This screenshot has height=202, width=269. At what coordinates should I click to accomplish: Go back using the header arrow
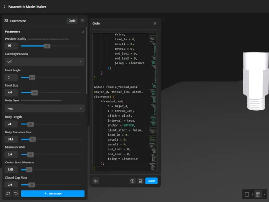click(4, 7)
